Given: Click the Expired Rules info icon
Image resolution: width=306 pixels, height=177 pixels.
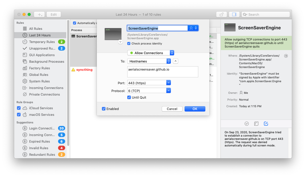Looking at the screenshot, I should tap(25, 141).
